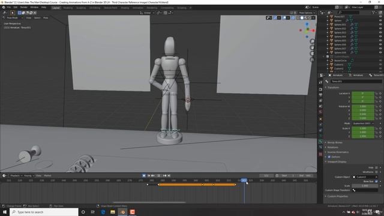Toggle X-ray display icon
384x216 pixels.
click(293, 18)
